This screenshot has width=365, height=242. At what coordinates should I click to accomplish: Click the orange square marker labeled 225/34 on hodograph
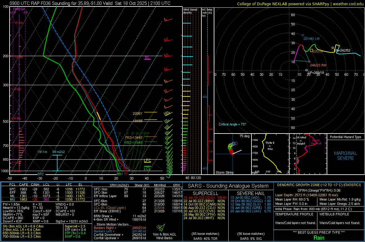[x=311, y=50]
